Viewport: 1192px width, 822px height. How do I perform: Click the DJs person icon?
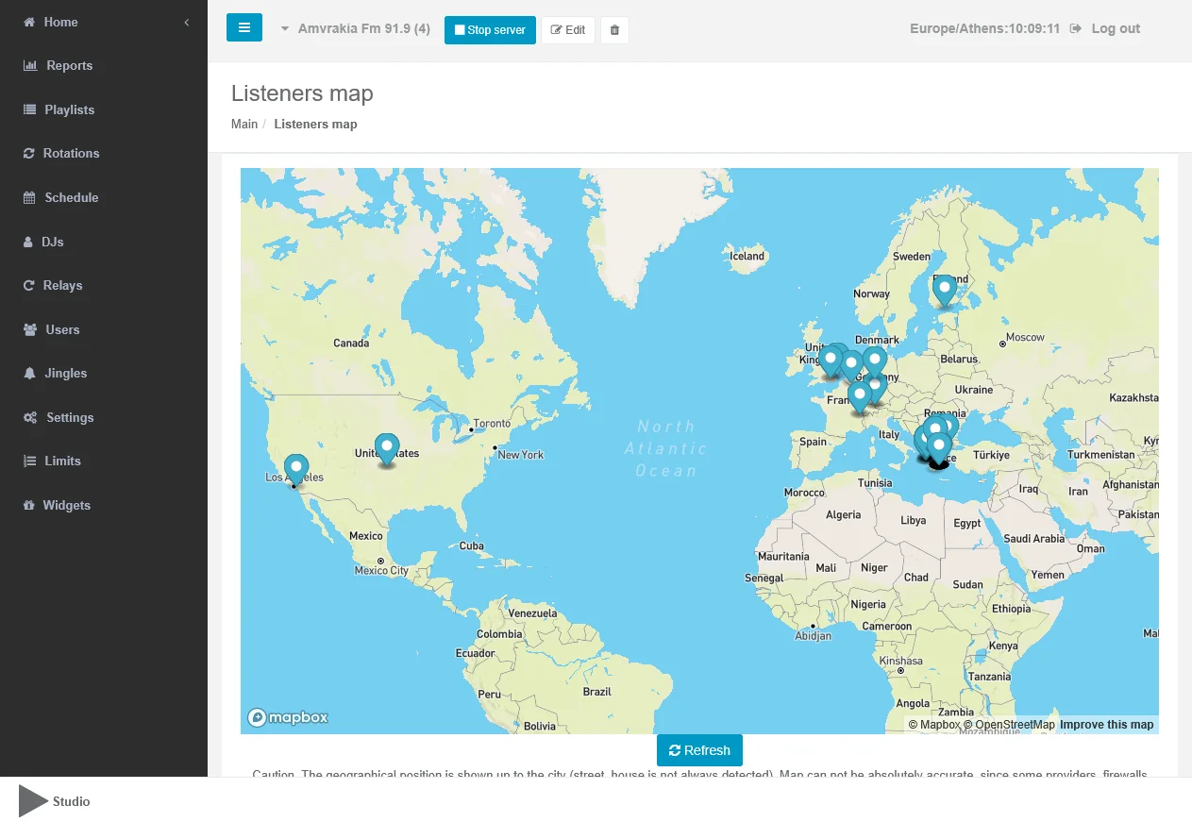28,242
